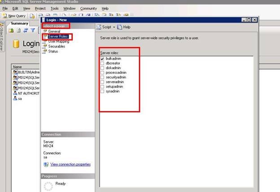Click the up-folder icon in Summary toolbar

pyautogui.click(x=11, y=30)
